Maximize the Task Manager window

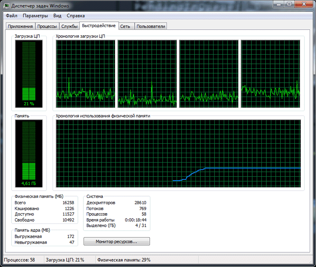point(289,4)
